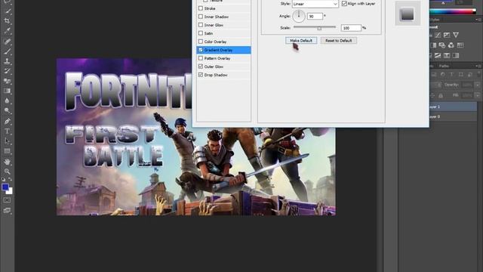483x272 pixels.
Task: Enable the Satin effect checkbox
Action: tap(201, 33)
